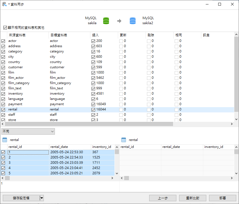Click the arrow icon between the databases
This screenshot has height=204, width=239.
coord(119,21)
